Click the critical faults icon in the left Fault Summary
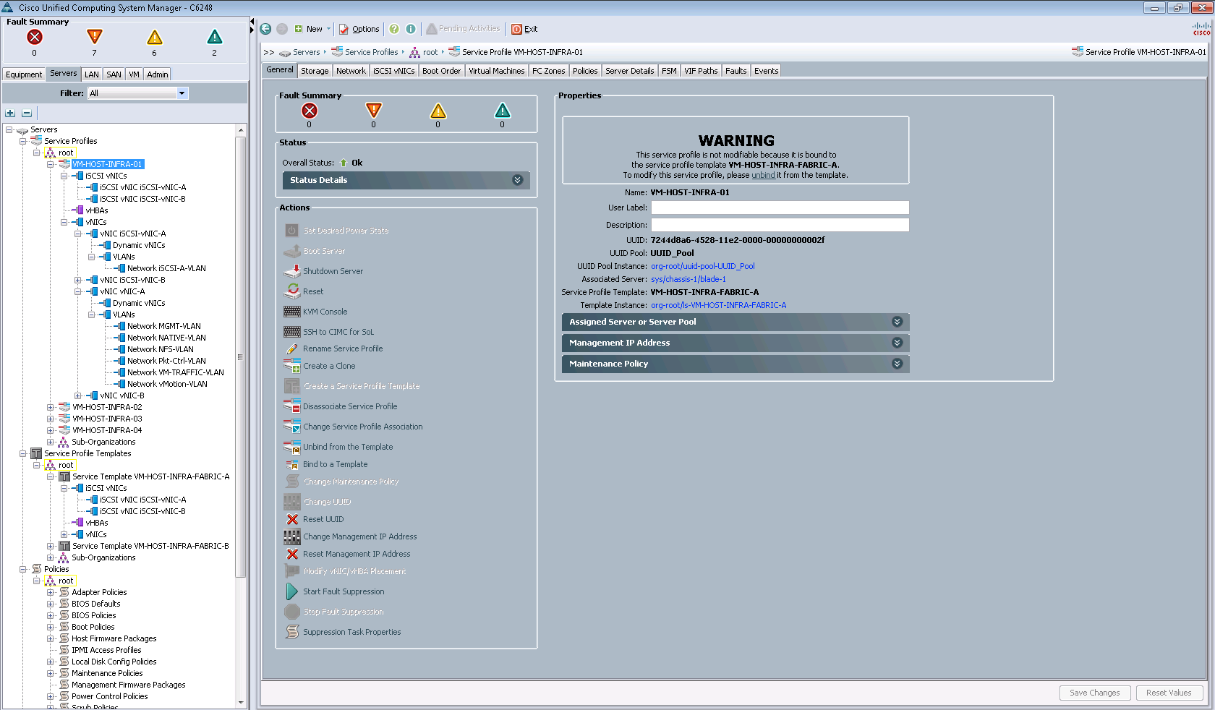Screen dimensions: 1215x710 34,37
